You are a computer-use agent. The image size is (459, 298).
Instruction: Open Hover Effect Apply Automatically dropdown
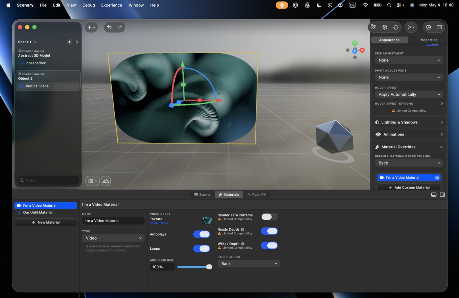(x=409, y=95)
